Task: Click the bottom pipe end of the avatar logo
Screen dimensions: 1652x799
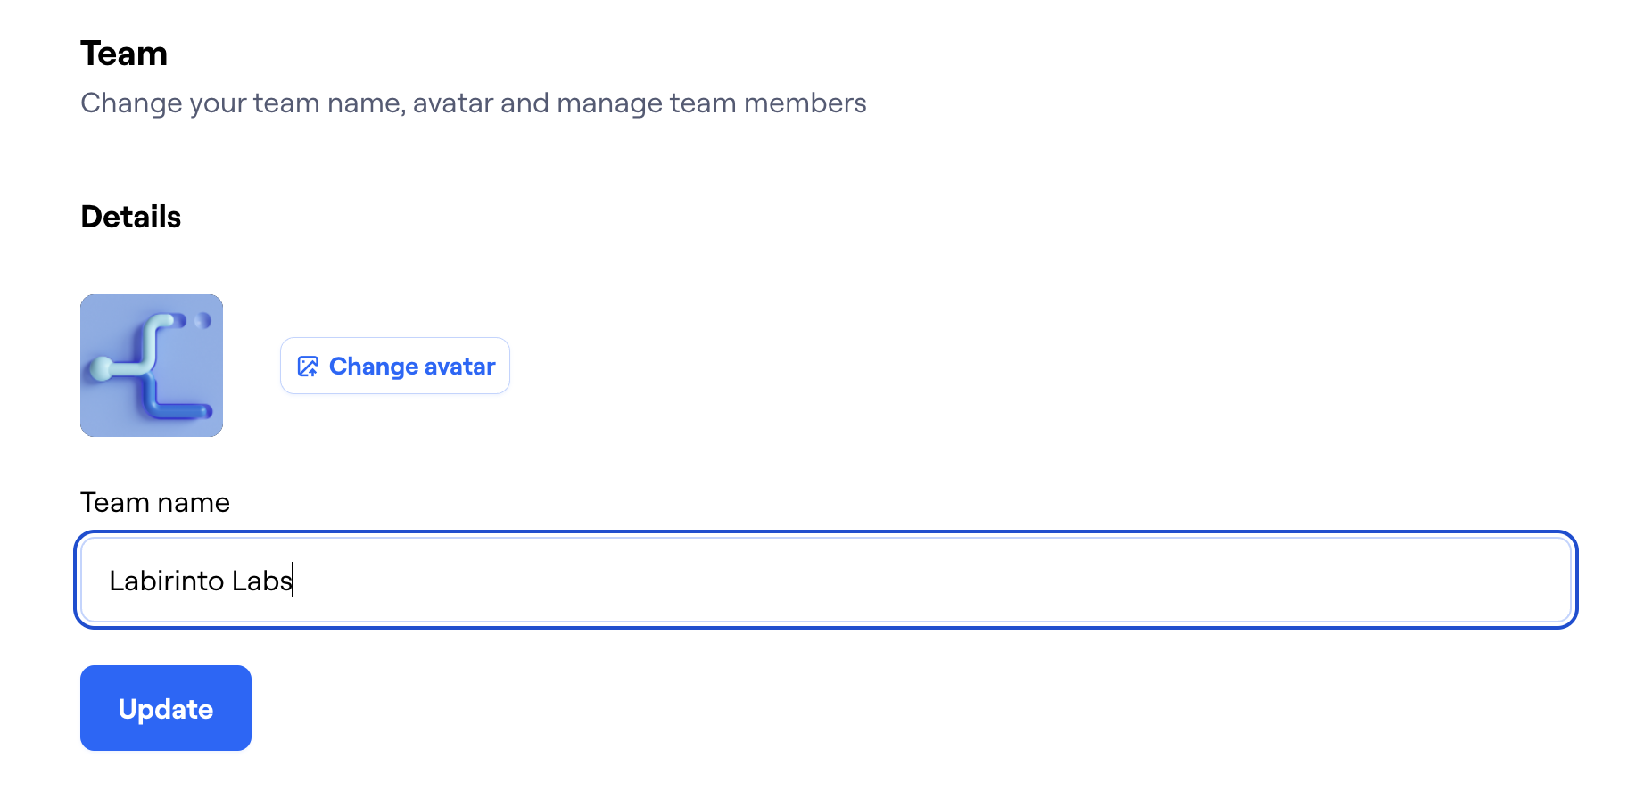Action: click(x=203, y=411)
